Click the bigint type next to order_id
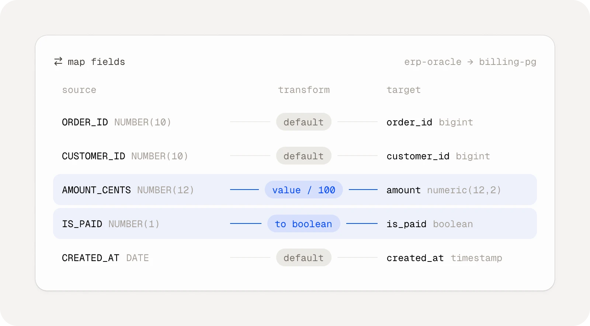This screenshot has width=590, height=326. point(456,122)
